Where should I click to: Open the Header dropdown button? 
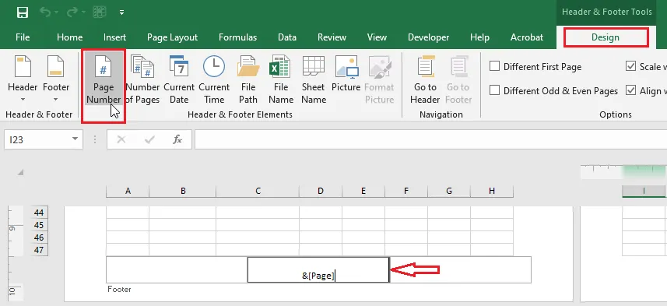coord(23,79)
